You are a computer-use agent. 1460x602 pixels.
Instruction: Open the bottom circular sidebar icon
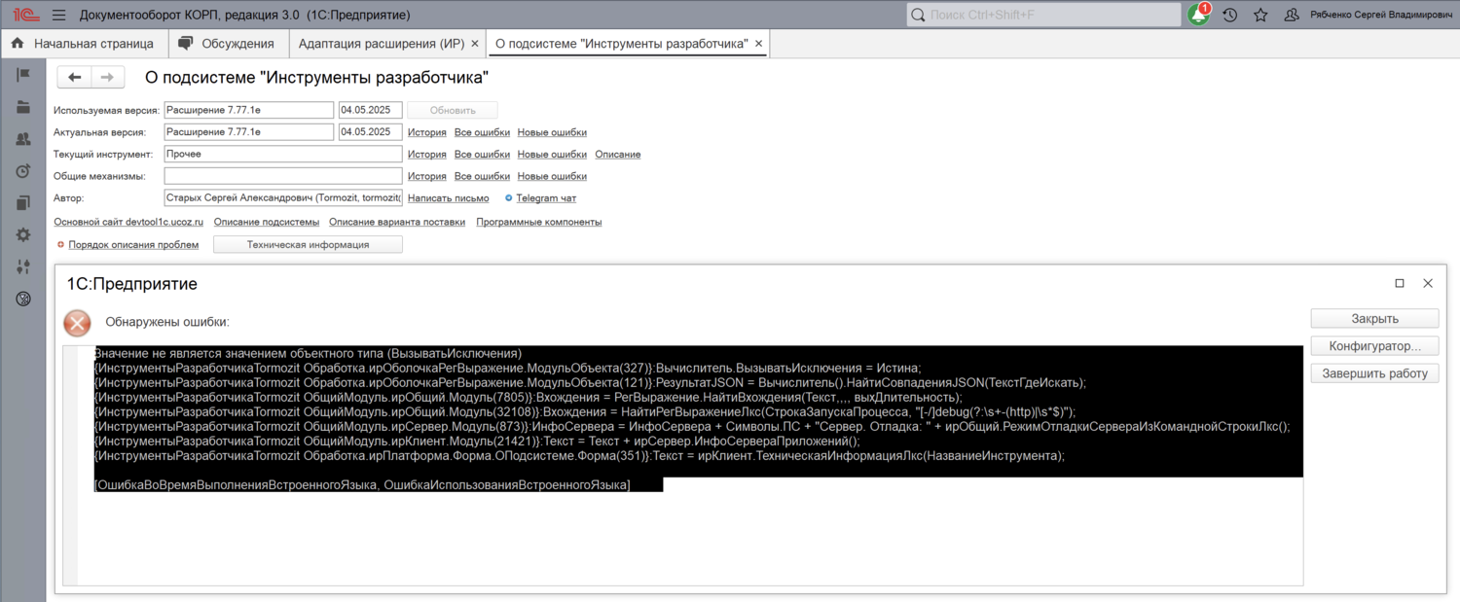pyautogui.click(x=23, y=299)
